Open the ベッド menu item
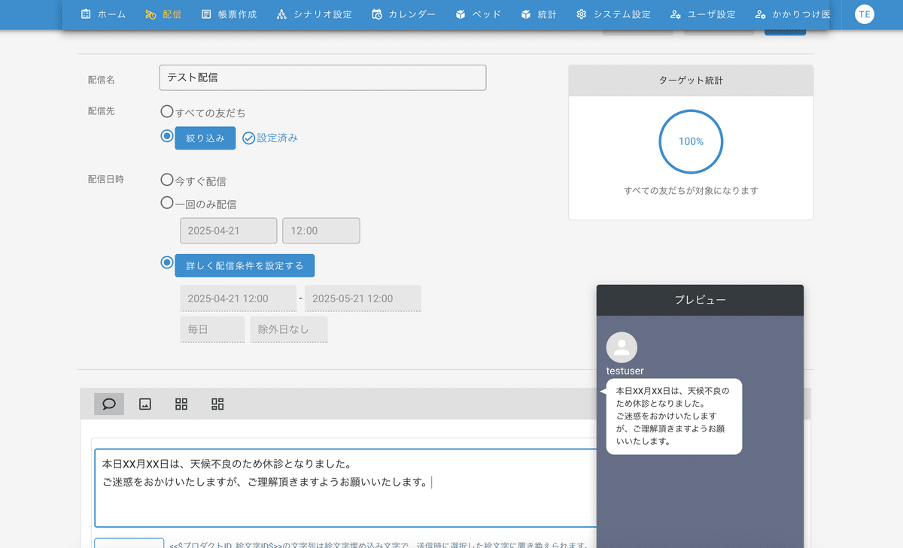 click(x=478, y=14)
